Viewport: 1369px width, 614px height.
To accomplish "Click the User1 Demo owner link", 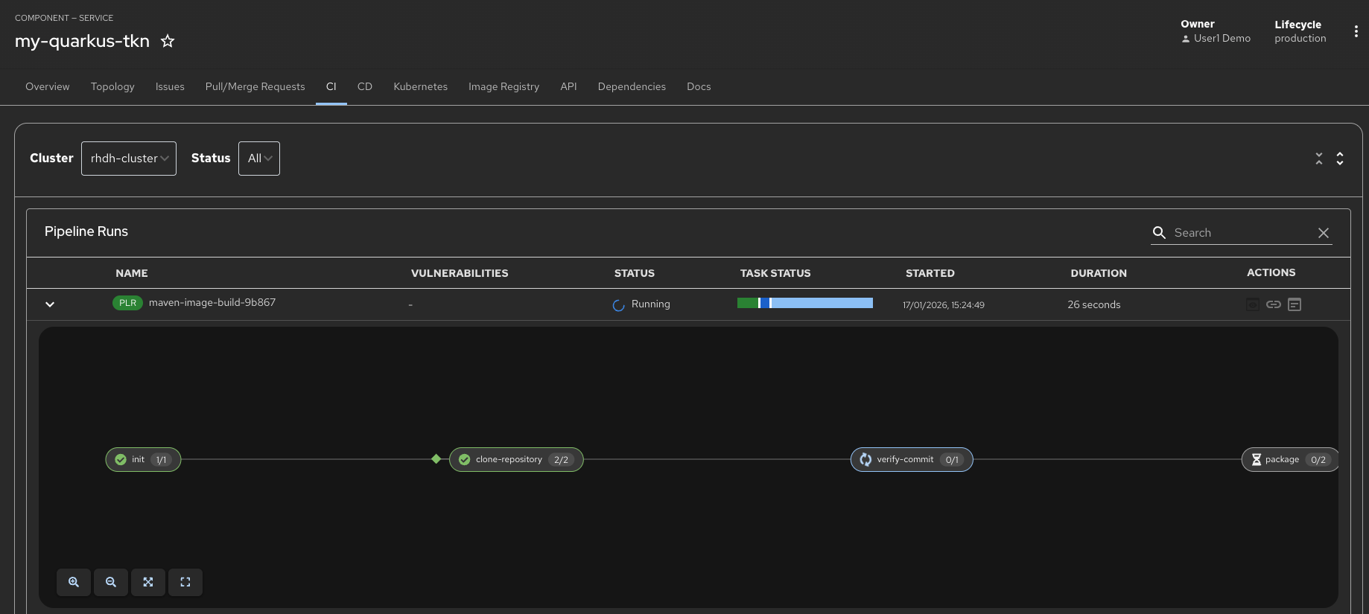I will [x=1222, y=39].
